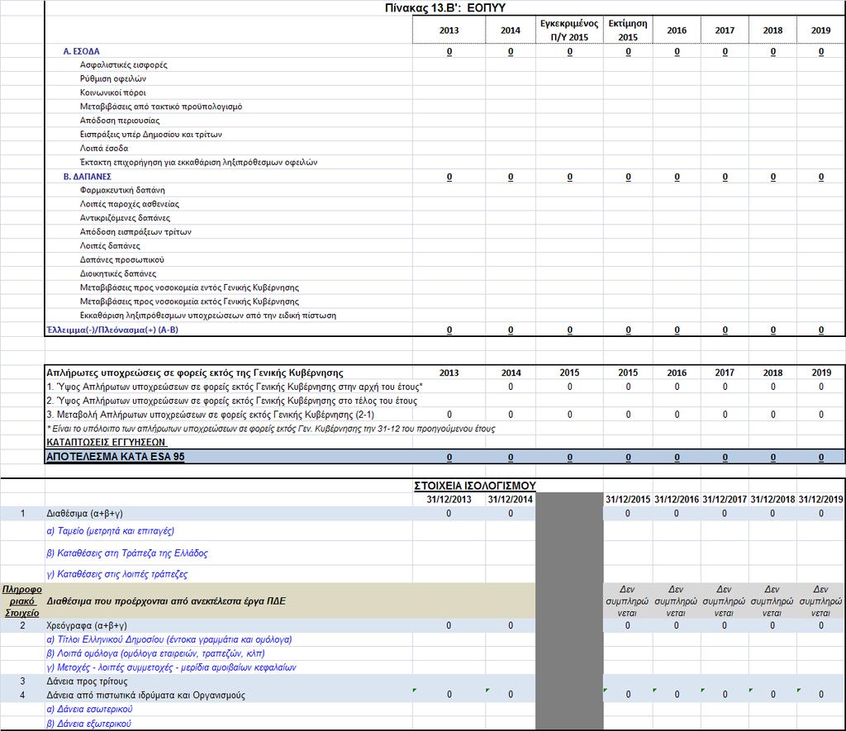Click the Α. ΕΣΟΔΑ total cell for 2013

click(449, 52)
